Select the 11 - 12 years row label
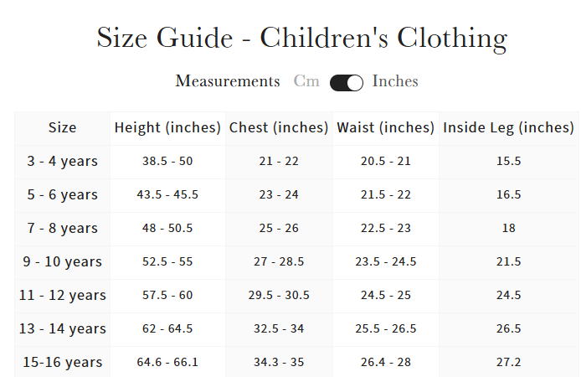 click(62, 295)
